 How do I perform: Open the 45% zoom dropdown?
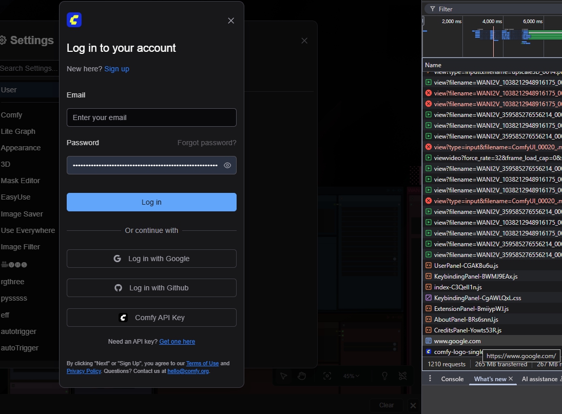click(x=351, y=376)
